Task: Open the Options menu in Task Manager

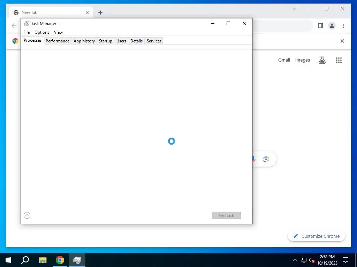Action: [x=42, y=32]
